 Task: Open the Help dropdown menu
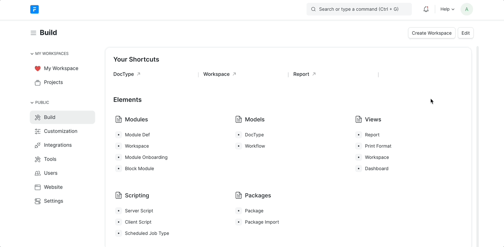pos(447,9)
